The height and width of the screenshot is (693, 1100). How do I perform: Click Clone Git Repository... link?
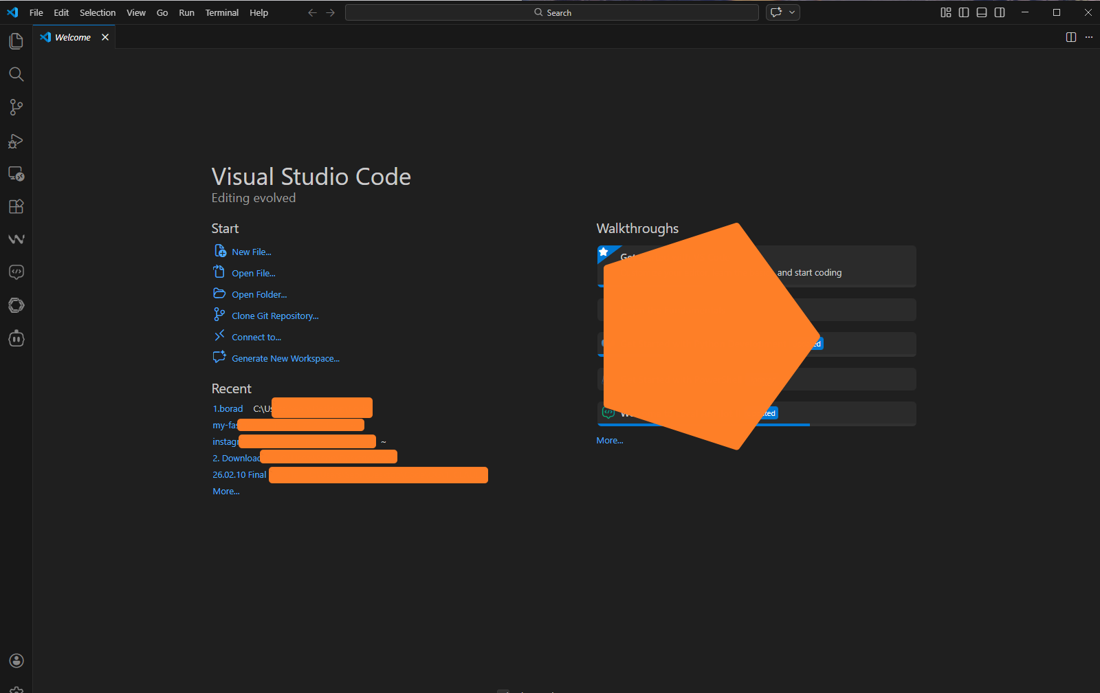(x=275, y=316)
